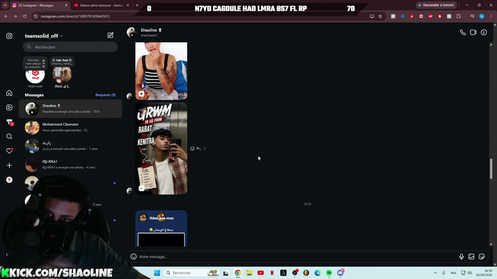This screenshot has height=279, width=497.
Task: Open the Chrome extensions puzzle menu
Action: click(x=459, y=16)
